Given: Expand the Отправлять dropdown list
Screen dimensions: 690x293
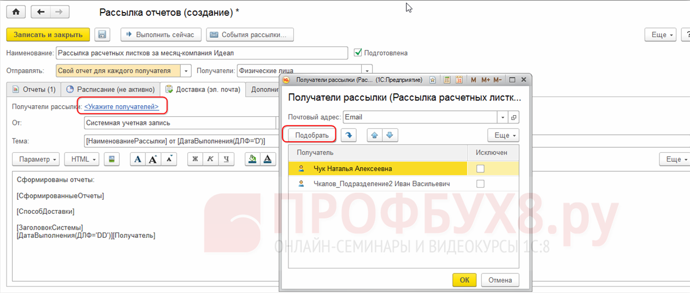Looking at the screenshot, I should click(186, 71).
